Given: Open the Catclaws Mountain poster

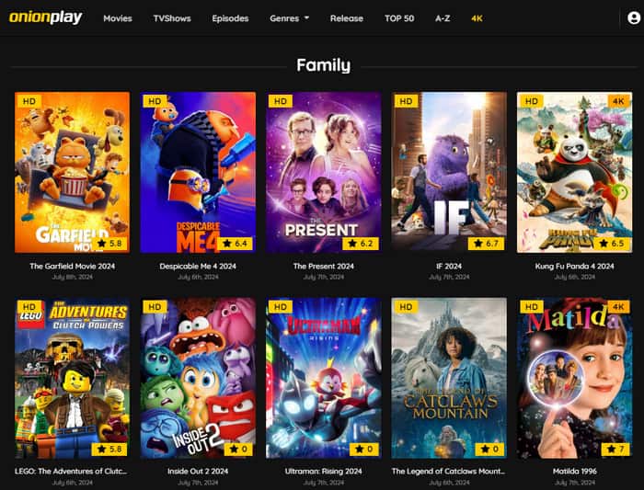Looking at the screenshot, I should (x=449, y=378).
